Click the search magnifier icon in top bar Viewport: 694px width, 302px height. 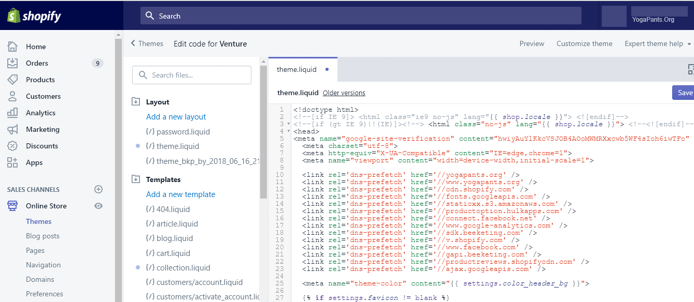click(x=150, y=16)
